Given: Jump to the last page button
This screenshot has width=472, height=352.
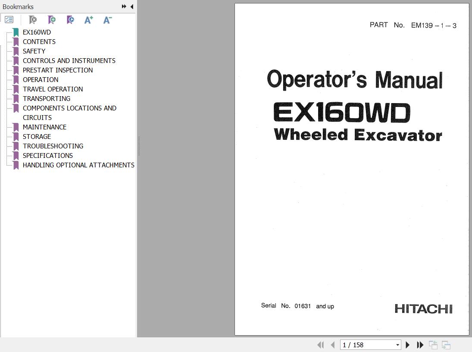Looking at the screenshot, I should pos(420,345).
